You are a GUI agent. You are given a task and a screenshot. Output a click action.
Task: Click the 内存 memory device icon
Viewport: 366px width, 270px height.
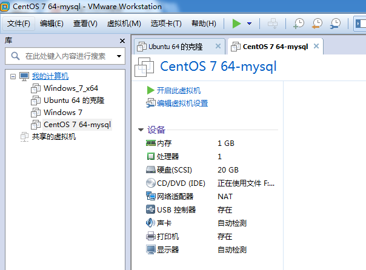point(150,143)
